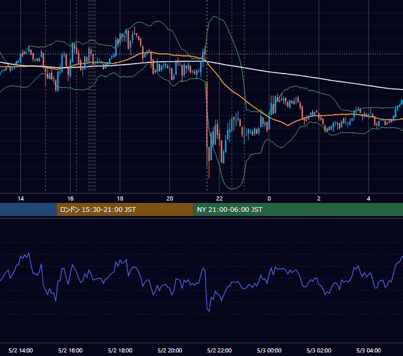
Task: Click the 16 hour axis label
Action: (x=70, y=199)
